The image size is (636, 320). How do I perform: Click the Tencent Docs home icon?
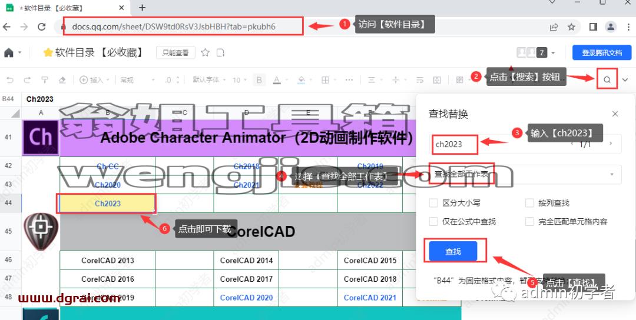(8, 53)
